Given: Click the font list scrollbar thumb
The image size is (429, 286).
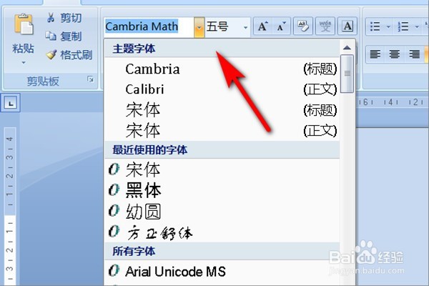Looking at the screenshot, I should pos(347,74).
